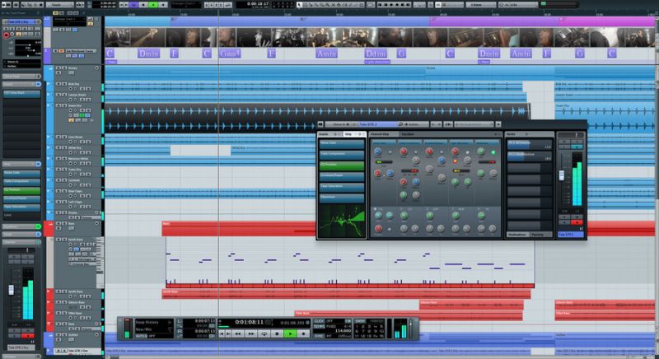The image size is (659, 359).
Task: Open the Inserts tab in channel window
Action: (329, 134)
